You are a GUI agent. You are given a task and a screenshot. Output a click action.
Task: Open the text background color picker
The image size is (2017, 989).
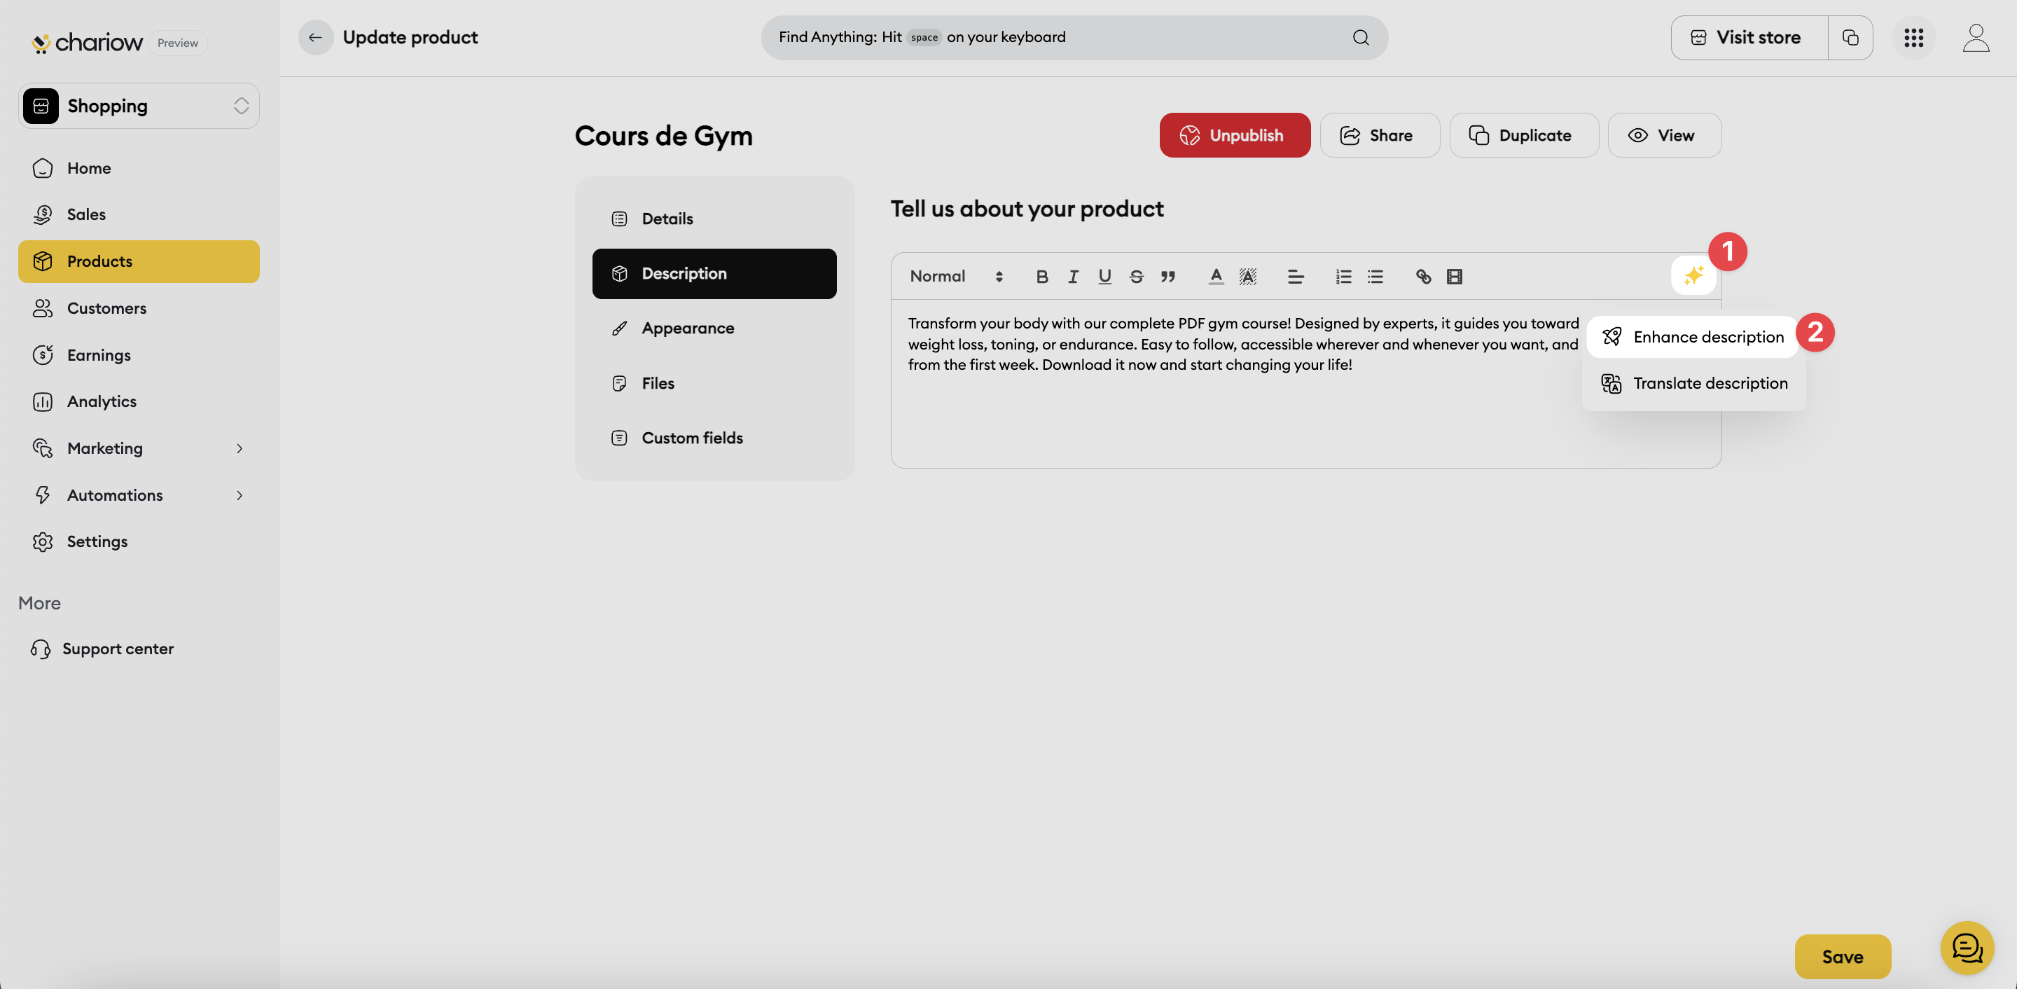click(x=1247, y=277)
